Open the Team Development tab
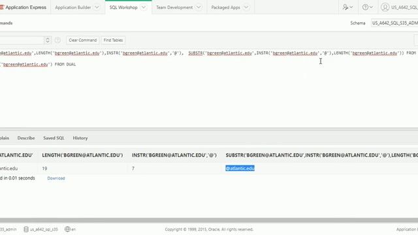Image resolution: width=418 pixels, height=235 pixels. click(x=174, y=7)
